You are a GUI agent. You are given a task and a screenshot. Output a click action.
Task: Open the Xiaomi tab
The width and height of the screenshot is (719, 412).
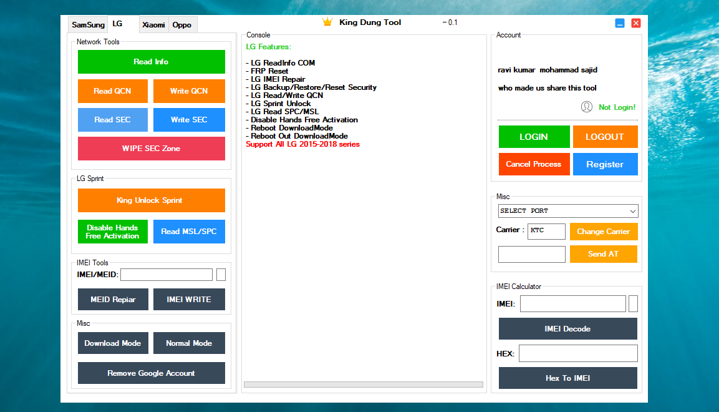(153, 25)
